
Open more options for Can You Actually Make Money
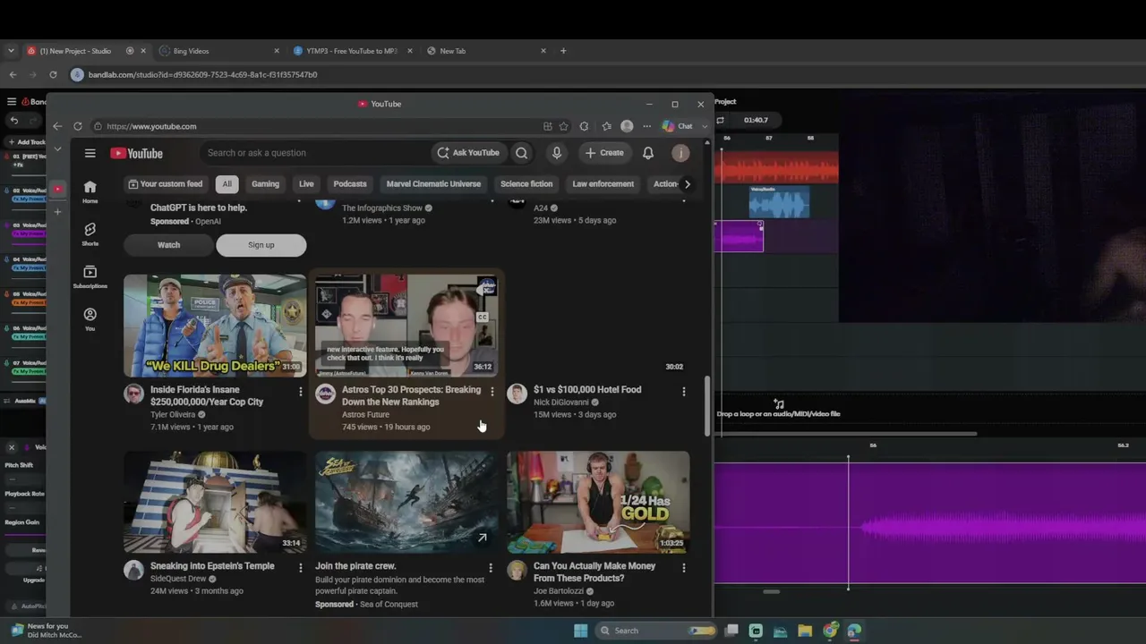pos(683,568)
